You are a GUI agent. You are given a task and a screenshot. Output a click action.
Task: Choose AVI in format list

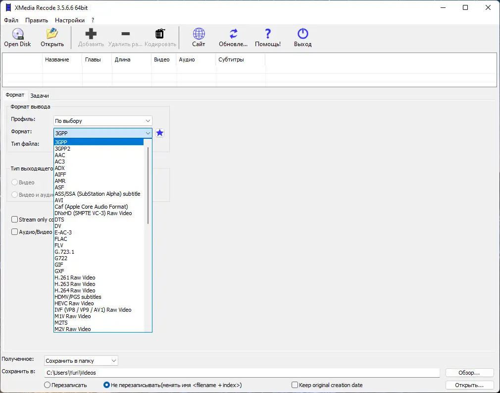tap(99, 200)
